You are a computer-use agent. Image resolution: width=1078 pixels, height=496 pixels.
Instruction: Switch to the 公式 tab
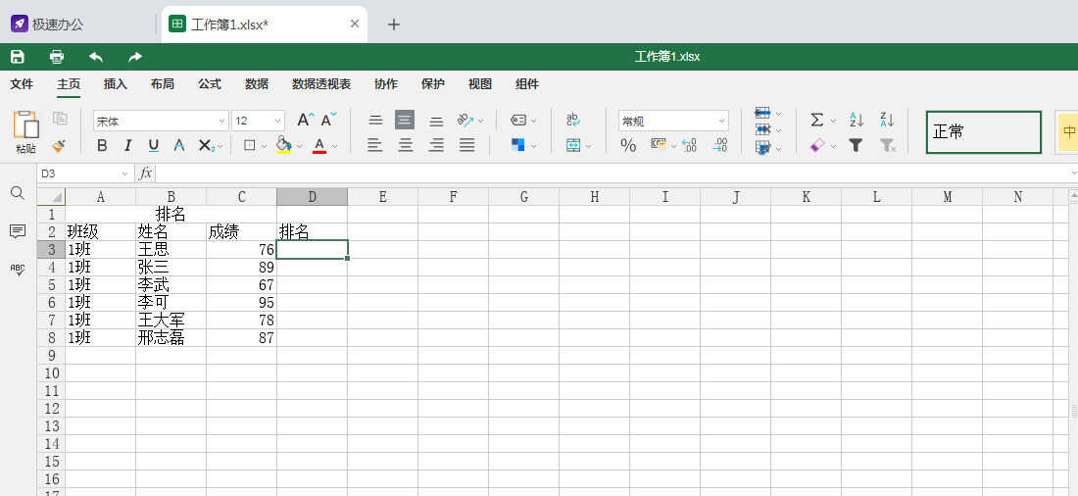tap(210, 84)
